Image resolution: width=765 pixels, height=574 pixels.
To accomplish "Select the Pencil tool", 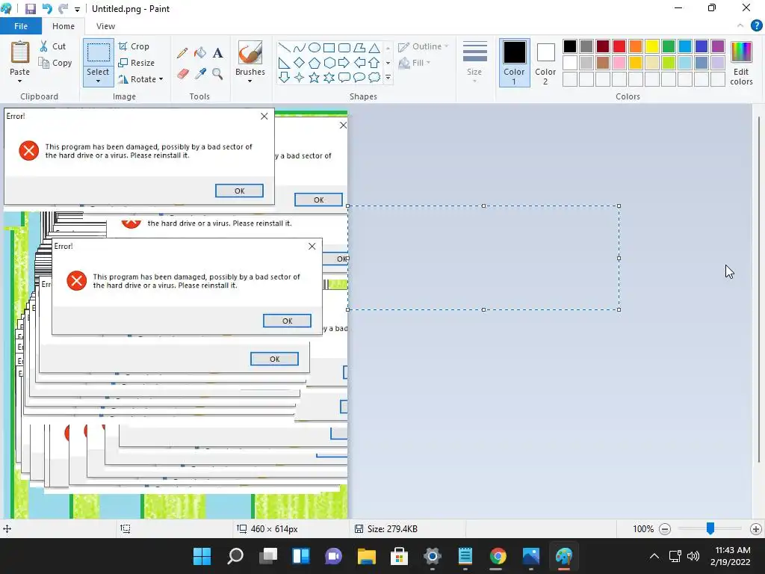I will click(182, 53).
